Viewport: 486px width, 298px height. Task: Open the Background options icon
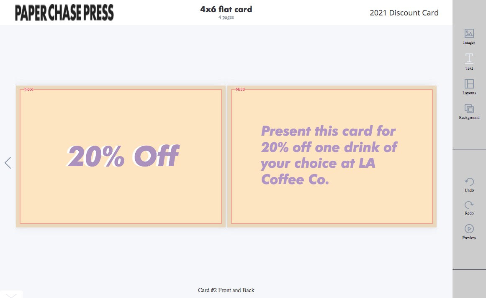pyautogui.click(x=469, y=109)
